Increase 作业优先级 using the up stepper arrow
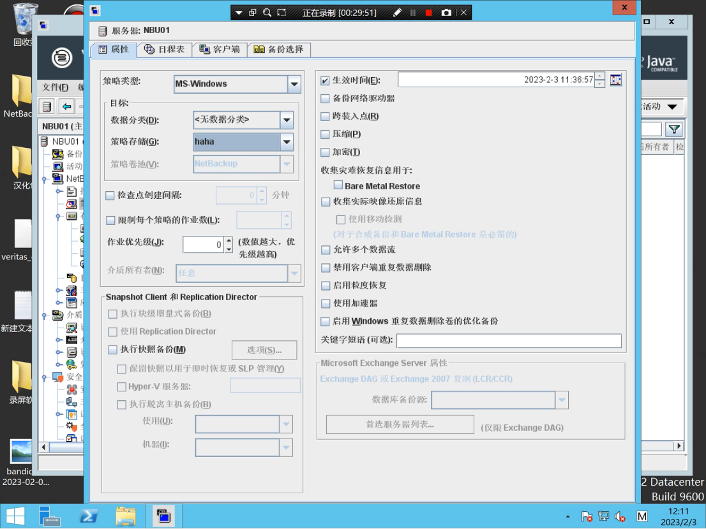This screenshot has width=706, height=529. point(228,240)
